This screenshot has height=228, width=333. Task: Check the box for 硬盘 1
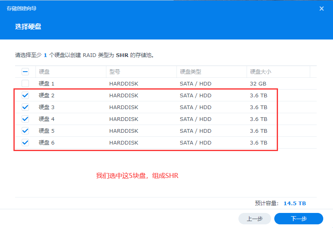[x=25, y=83]
